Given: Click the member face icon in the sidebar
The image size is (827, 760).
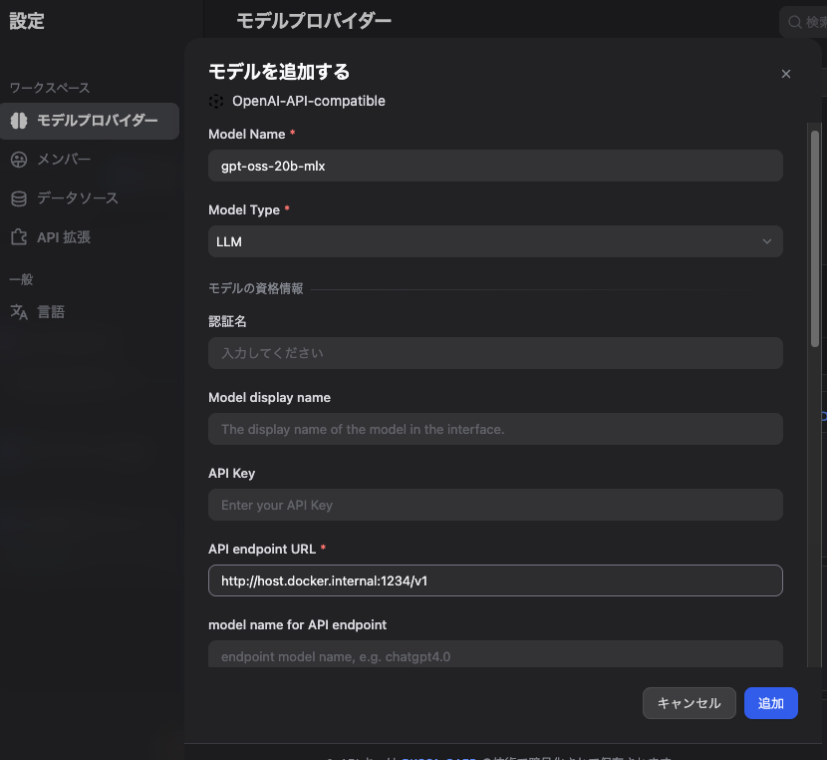Looking at the screenshot, I should [x=19, y=160].
